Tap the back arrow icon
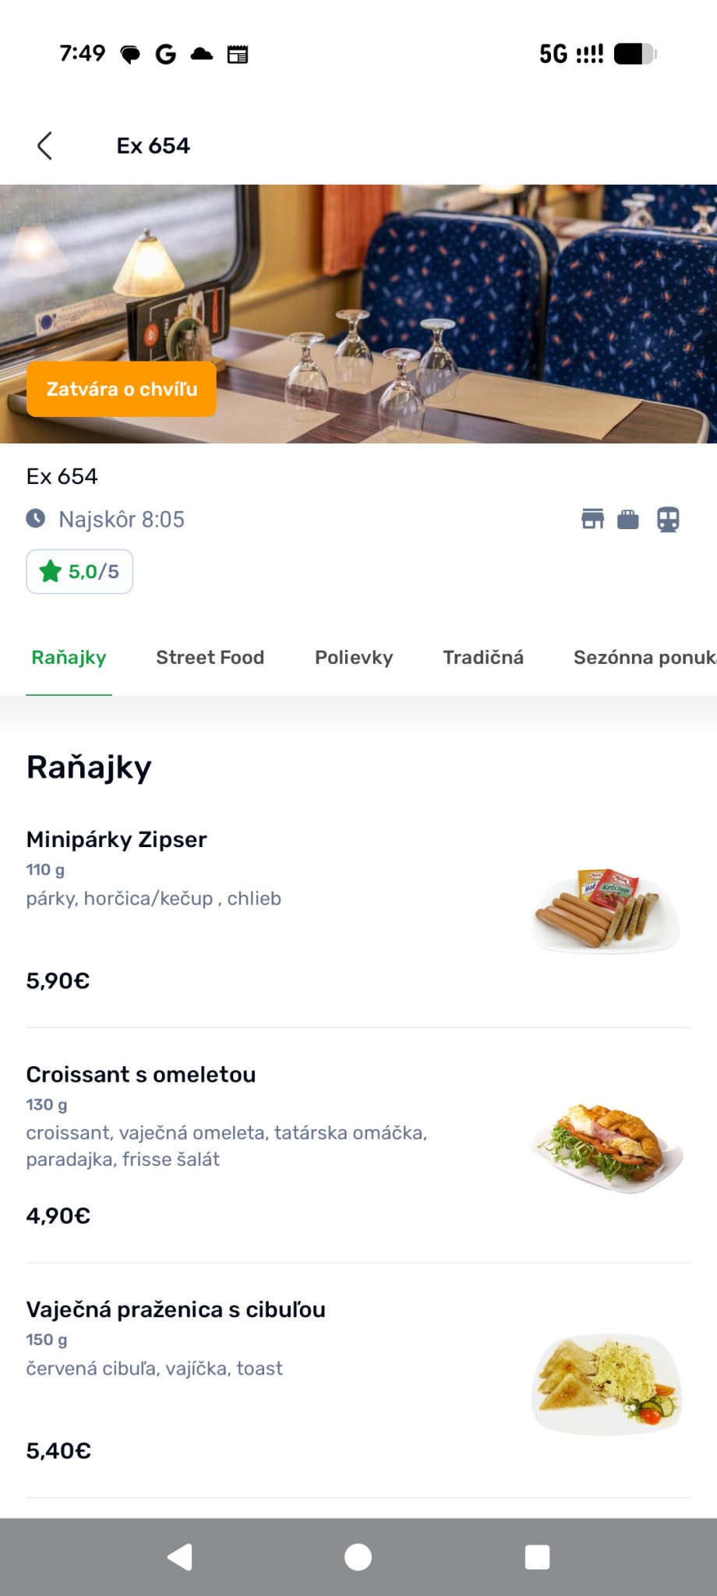The width and height of the screenshot is (717, 1596). pos(45,146)
